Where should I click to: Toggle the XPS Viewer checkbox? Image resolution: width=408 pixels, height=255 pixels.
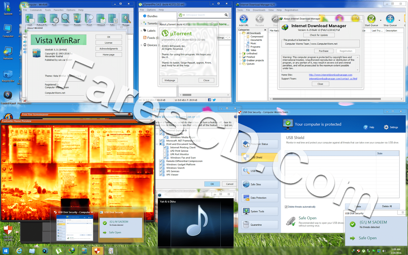pos(161,175)
